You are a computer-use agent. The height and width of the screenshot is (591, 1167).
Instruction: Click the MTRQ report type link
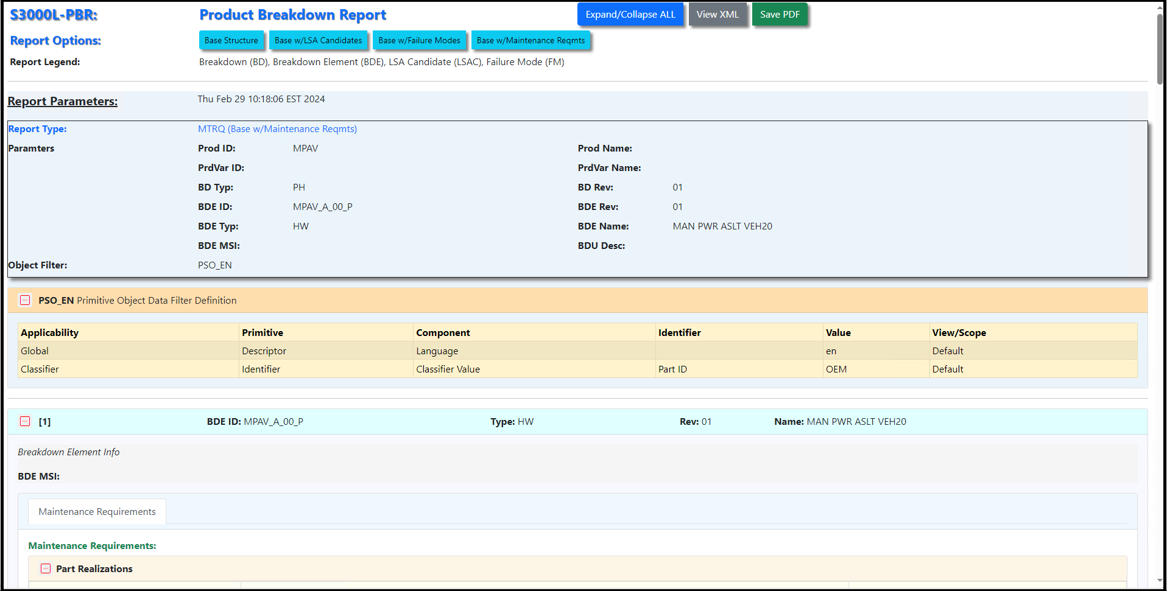(x=277, y=129)
